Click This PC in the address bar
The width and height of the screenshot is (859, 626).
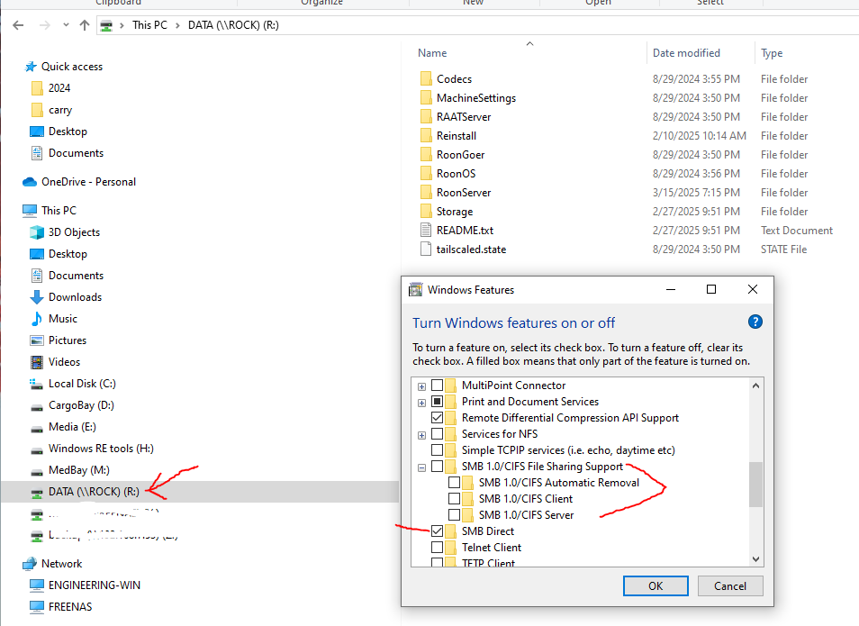pos(149,25)
